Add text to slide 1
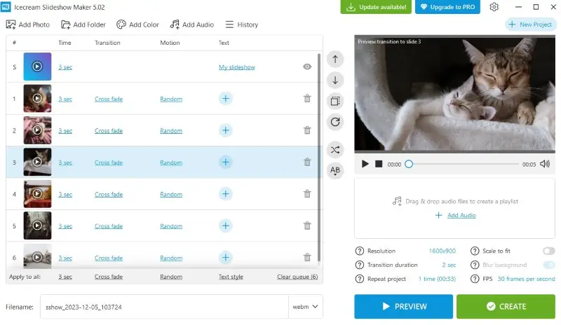The width and height of the screenshot is (561, 325). (225, 99)
